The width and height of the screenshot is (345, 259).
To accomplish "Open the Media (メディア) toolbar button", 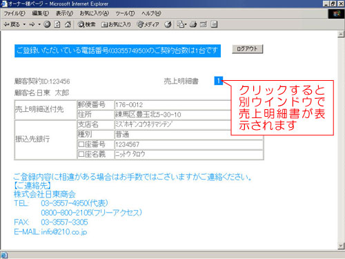I will (148, 24).
